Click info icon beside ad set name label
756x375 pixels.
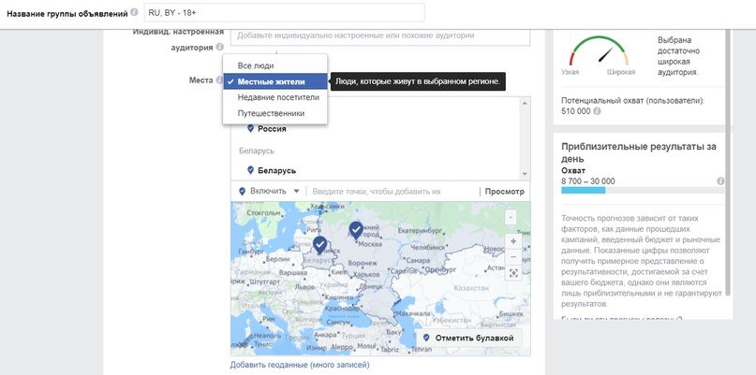click(135, 12)
